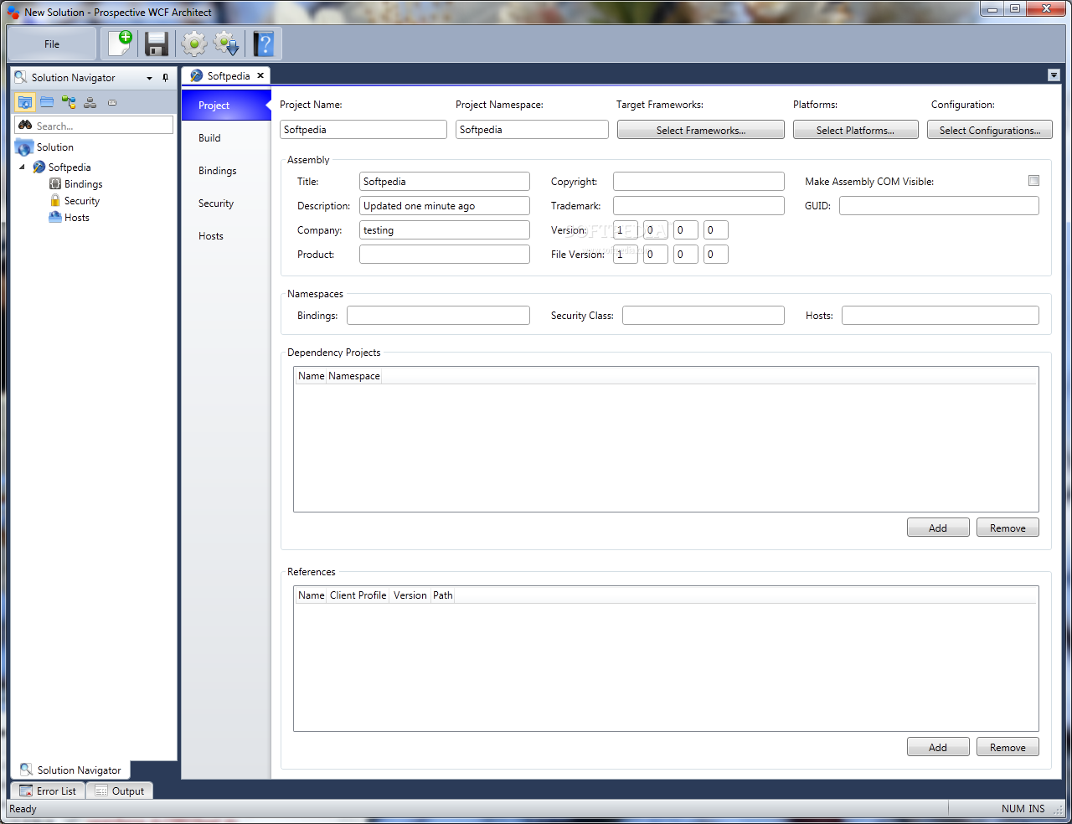The image size is (1072, 824).
Task: Click Remove under Dependency Projects
Action: (x=1008, y=528)
